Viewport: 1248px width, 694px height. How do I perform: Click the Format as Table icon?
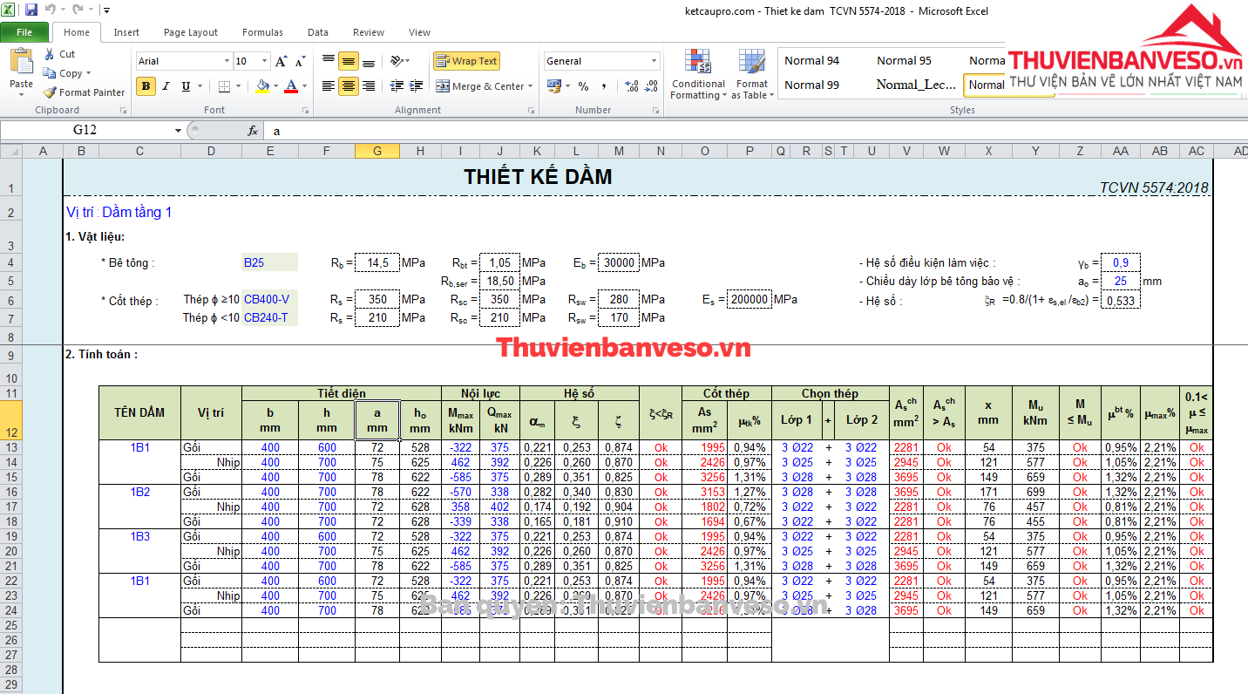click(751, 75)
